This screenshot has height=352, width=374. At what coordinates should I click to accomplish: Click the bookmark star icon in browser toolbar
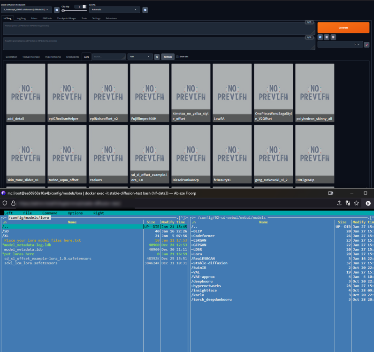(x=356, y=203)
